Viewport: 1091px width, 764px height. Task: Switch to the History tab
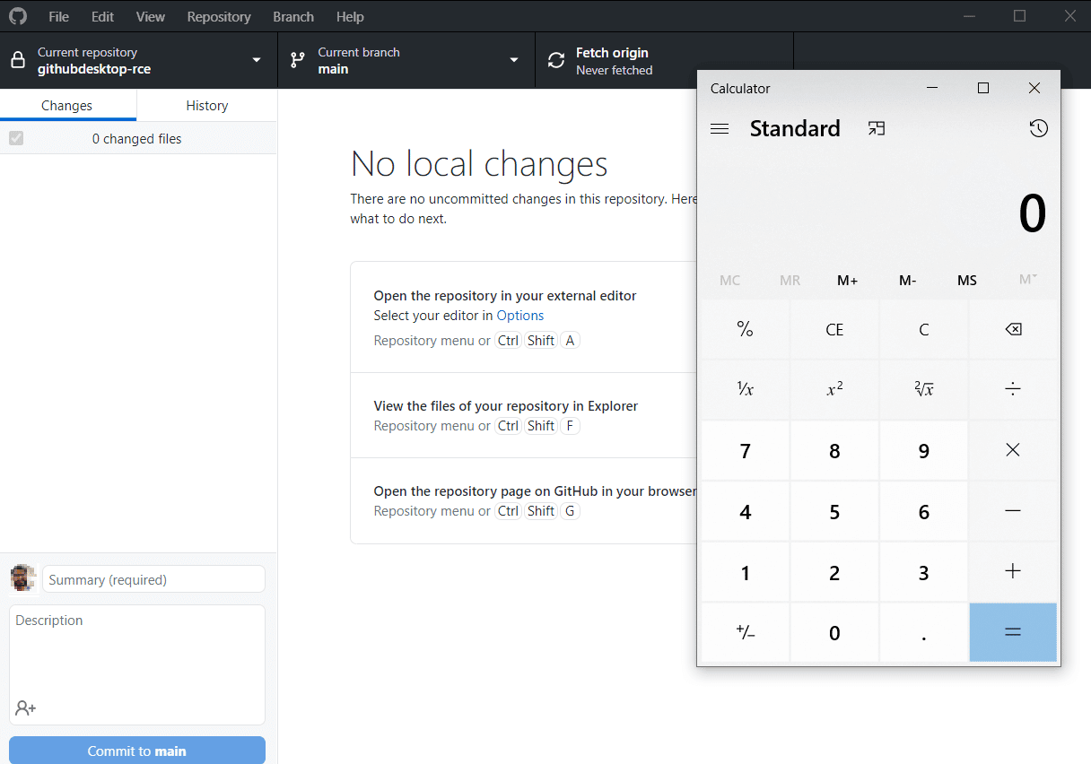pos(207,105)
